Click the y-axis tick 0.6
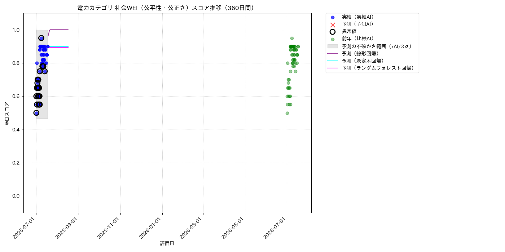The image size is (505, 252). pyautogui.click(x=17, y=96)
